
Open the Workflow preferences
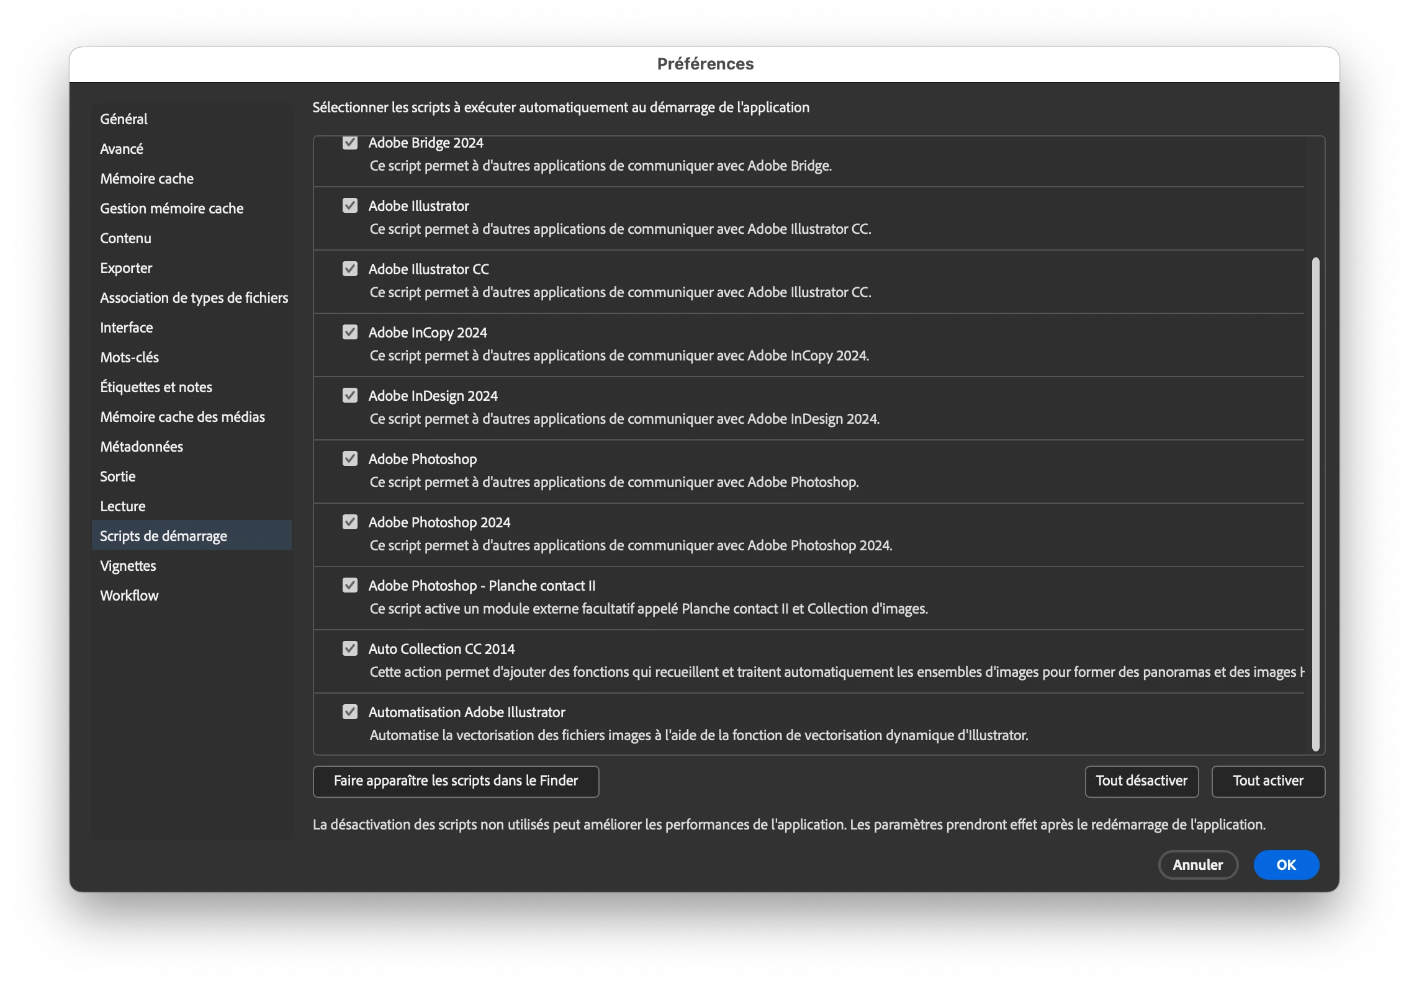tap(129, 596)
